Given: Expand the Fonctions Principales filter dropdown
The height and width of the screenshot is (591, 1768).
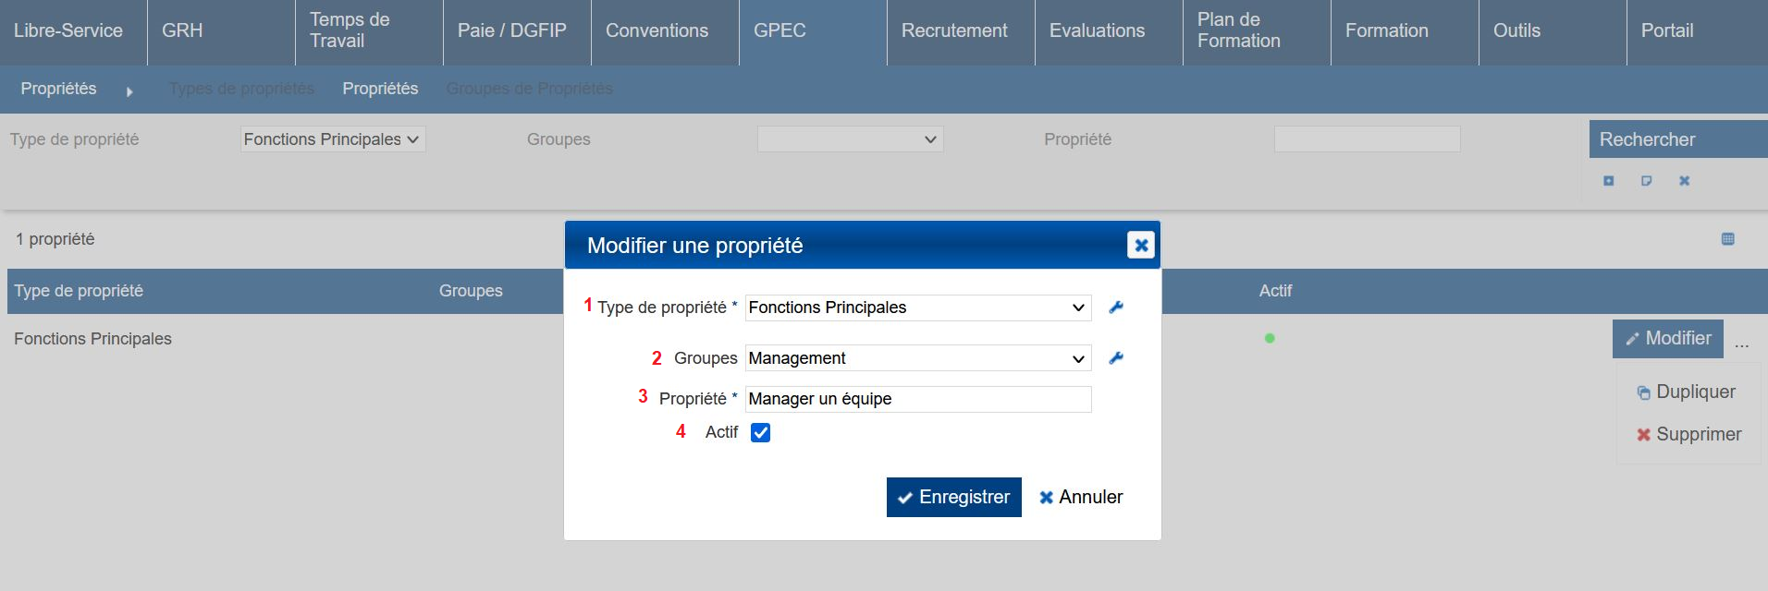Looking at the screenshot, I should coord(332,139).
